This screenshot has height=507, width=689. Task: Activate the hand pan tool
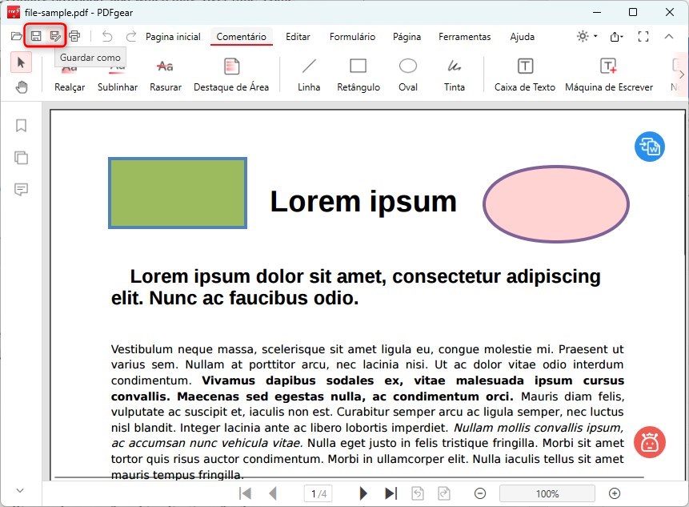(21, 87)
